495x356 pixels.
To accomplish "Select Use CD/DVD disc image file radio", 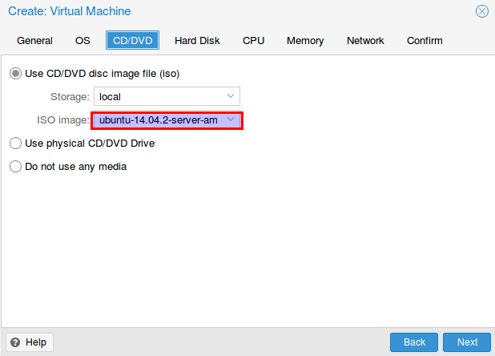I will [x=15, y=73].
